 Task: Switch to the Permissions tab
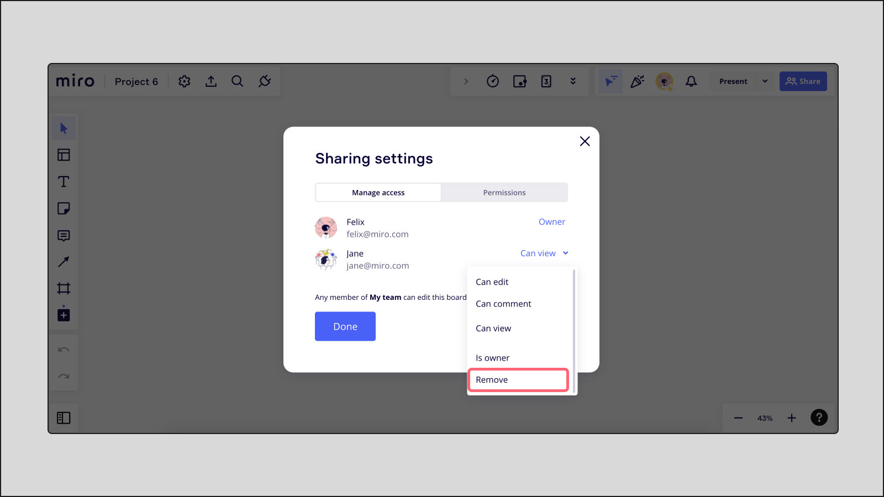tap(504, 193)
